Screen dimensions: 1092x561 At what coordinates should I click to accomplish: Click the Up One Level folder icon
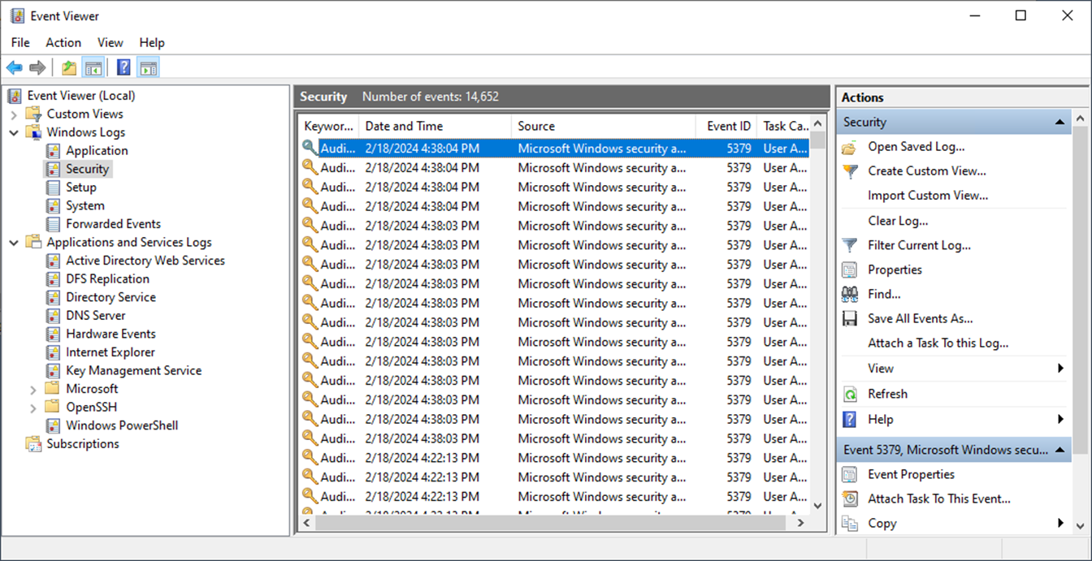70,68
